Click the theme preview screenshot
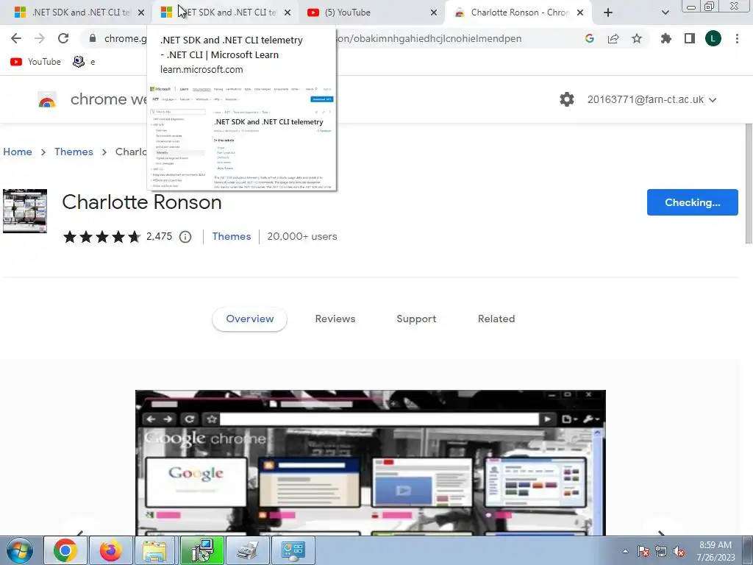 [371, 463]
